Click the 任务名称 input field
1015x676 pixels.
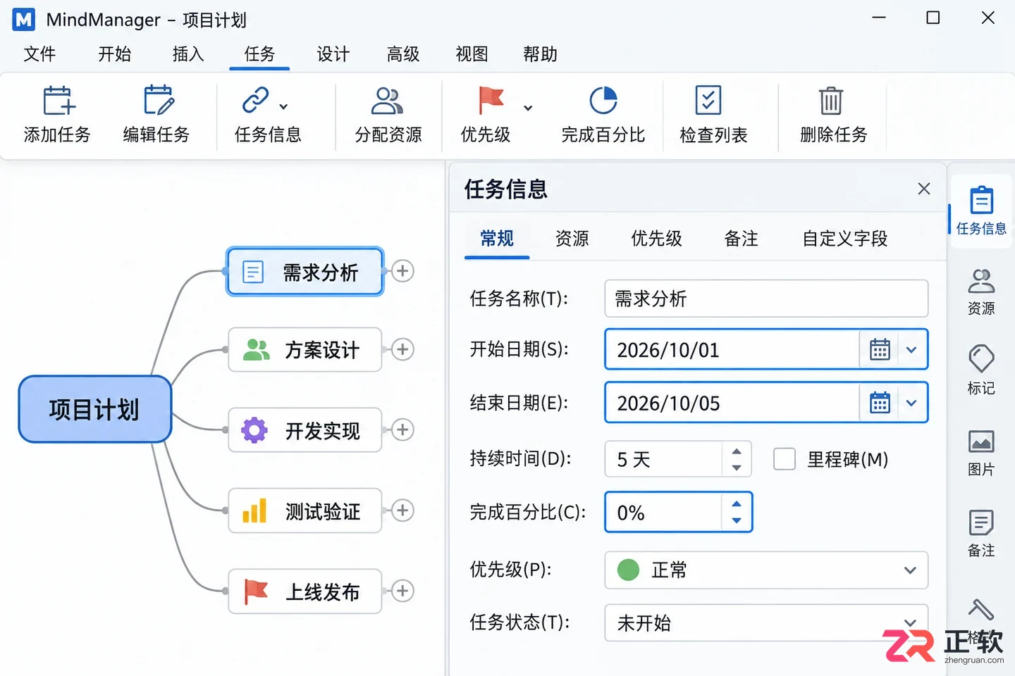766,299
